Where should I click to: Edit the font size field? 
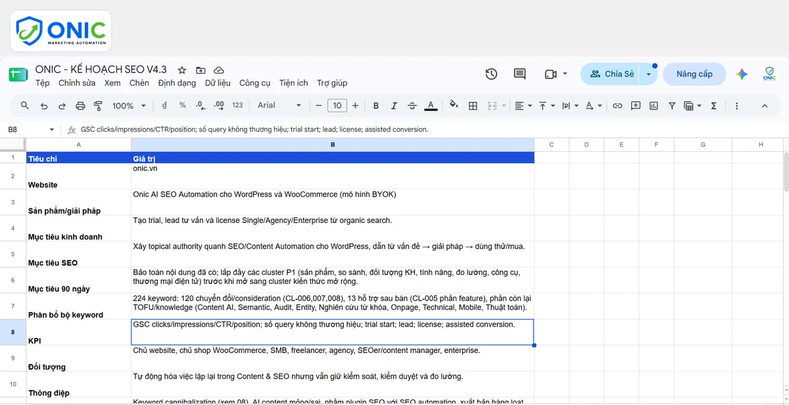tap(337, 105)
